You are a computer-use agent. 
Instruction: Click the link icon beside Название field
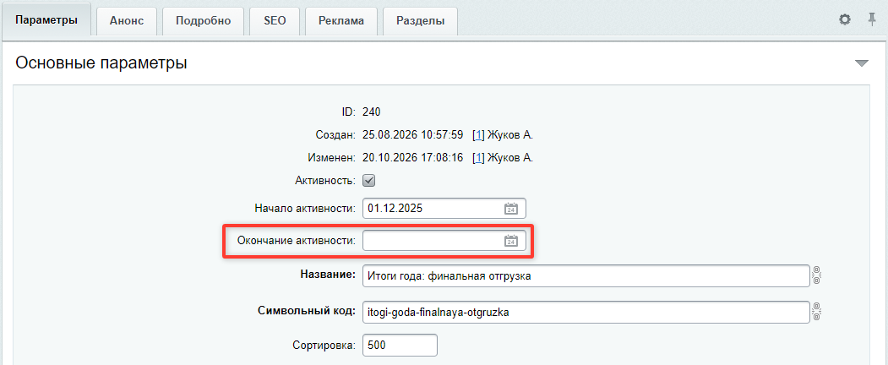pyautogui.click(x=816, y=275)
